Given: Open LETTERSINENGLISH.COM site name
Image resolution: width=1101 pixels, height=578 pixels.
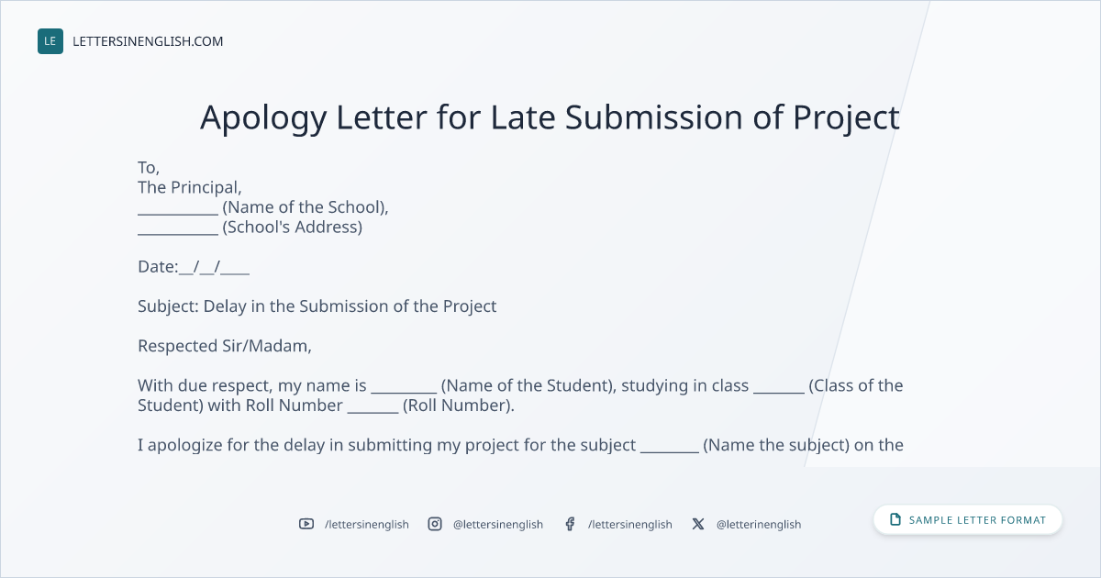Looking at the screenshot, I should coord(148,41).
